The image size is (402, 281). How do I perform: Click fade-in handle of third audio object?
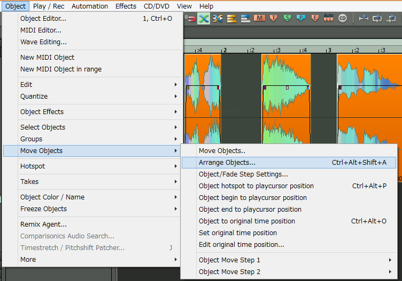click(340, 87)
